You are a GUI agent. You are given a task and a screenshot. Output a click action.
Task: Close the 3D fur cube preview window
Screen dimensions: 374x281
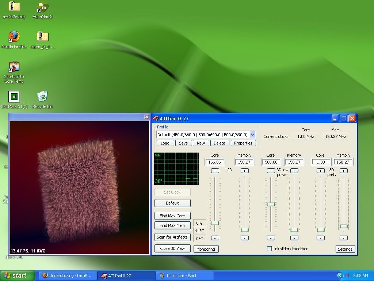[x=146, y=117]
